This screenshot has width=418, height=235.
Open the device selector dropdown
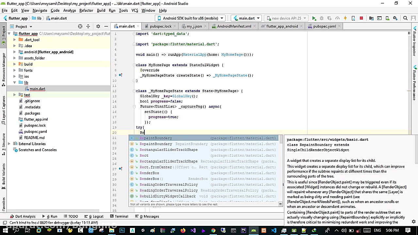click(x=190, y=18)
